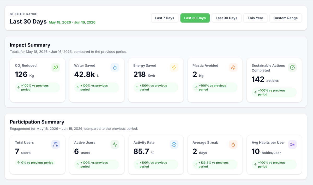
Task: Click the 2 Kg plastic value
Action: tap(198, 75)
